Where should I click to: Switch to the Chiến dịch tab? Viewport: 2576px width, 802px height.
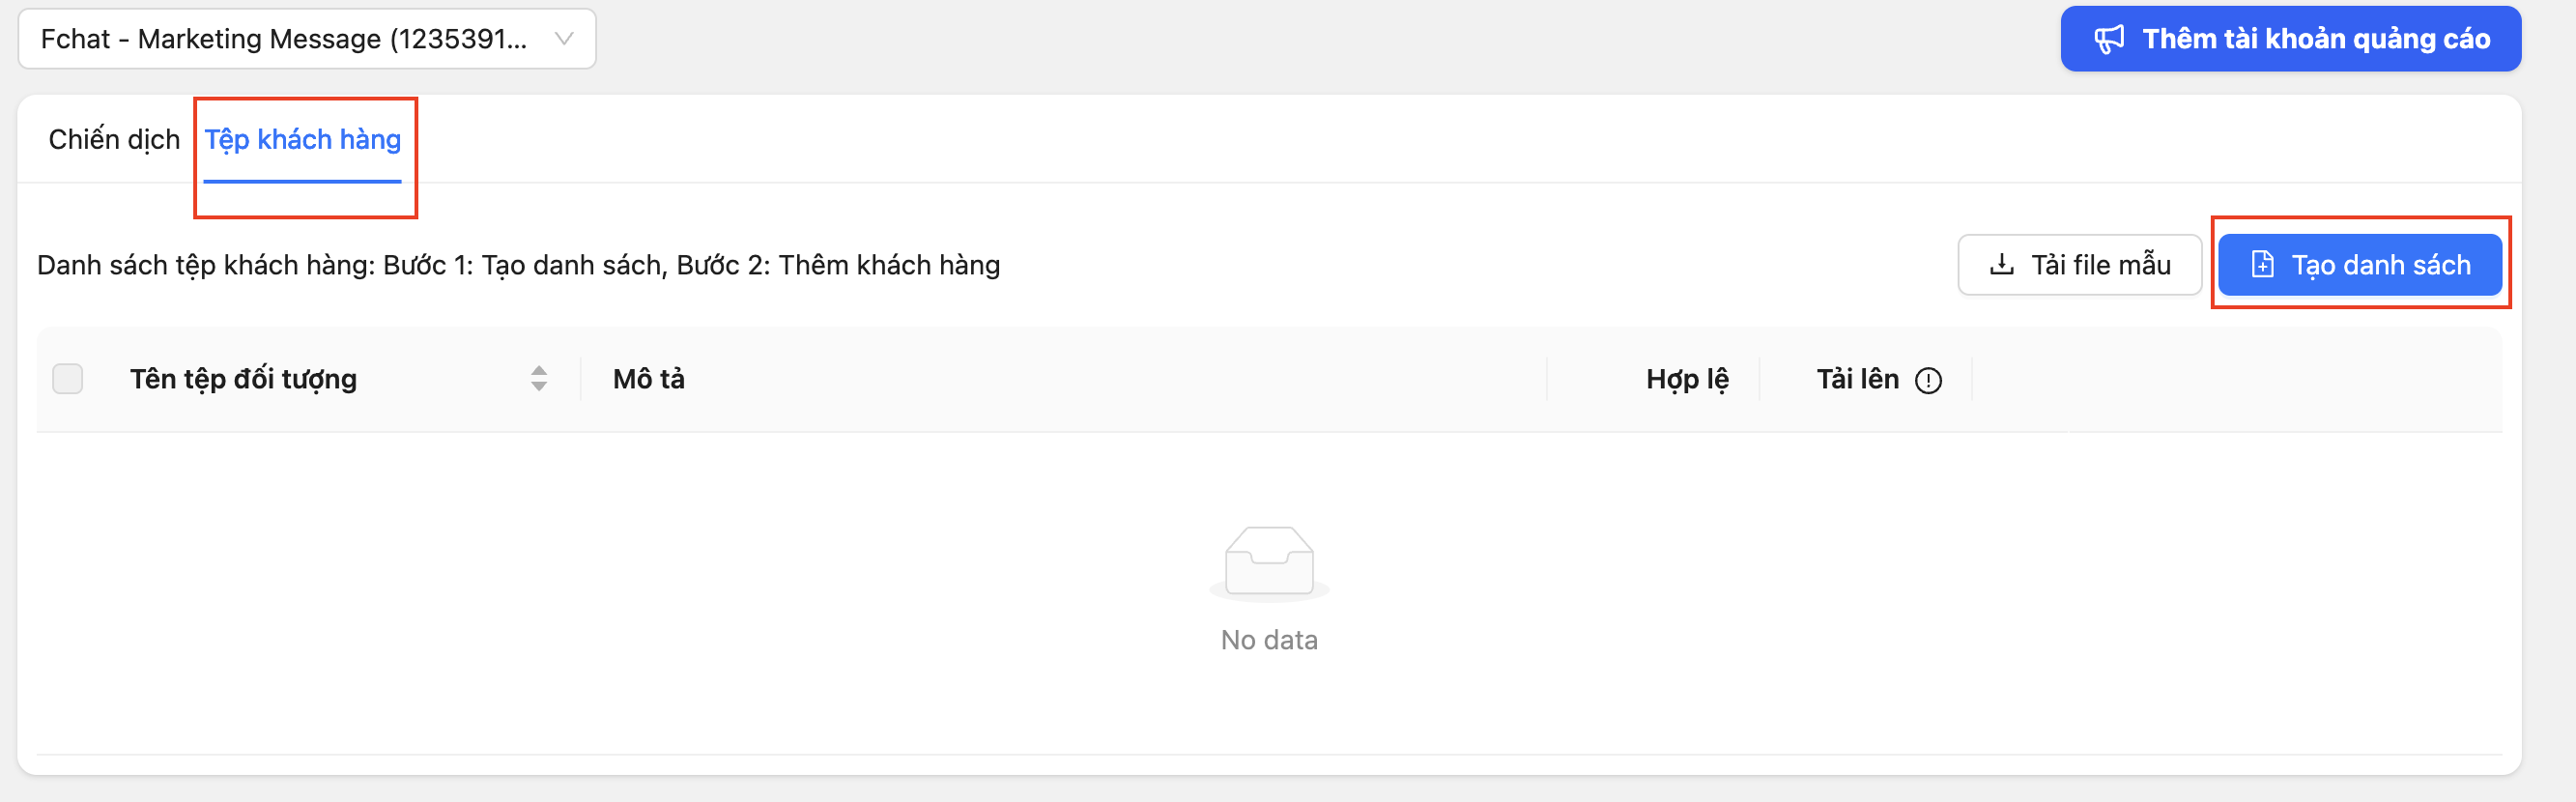(x=114, y=140)
